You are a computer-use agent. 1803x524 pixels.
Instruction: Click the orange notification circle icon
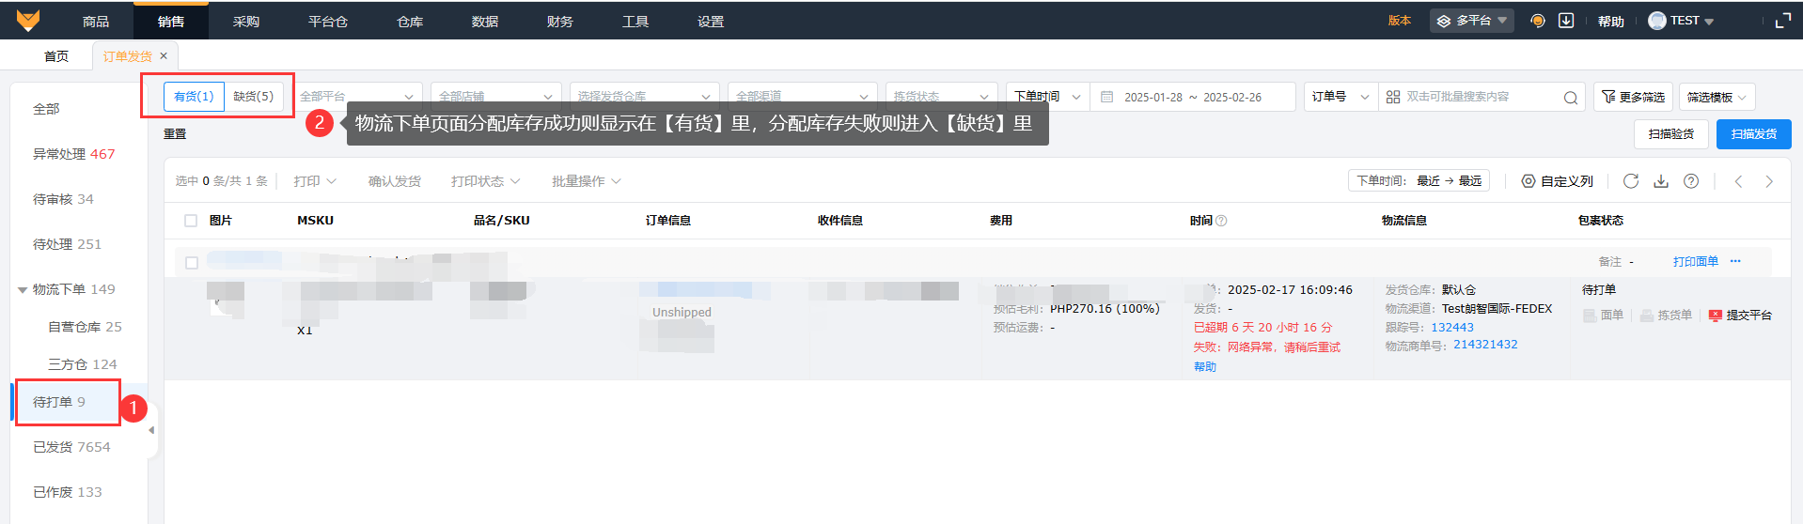(1538, 21)
